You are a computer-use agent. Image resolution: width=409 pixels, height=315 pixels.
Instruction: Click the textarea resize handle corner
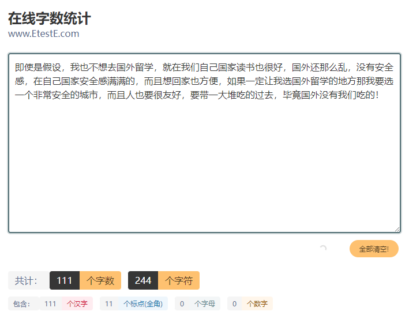(397, 229)
